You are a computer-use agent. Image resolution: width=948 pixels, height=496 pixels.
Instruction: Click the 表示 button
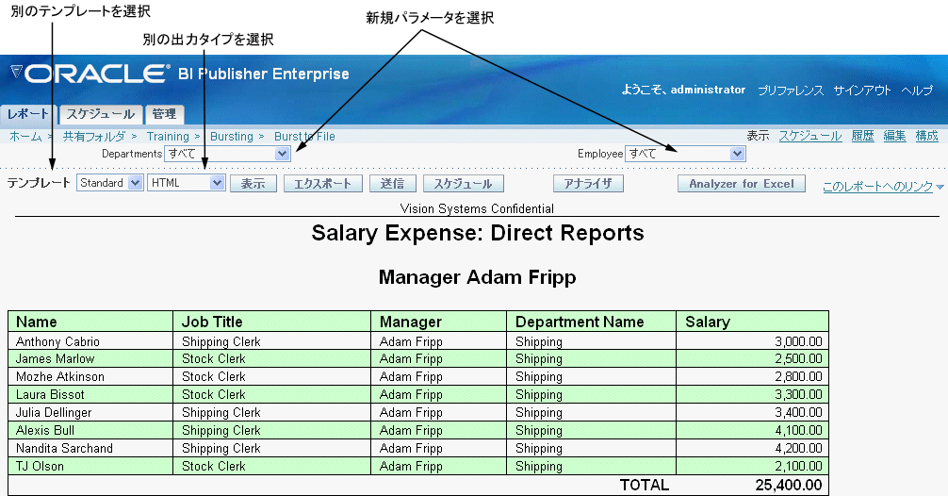[253, 183]
